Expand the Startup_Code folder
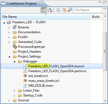 coord(14,96)
